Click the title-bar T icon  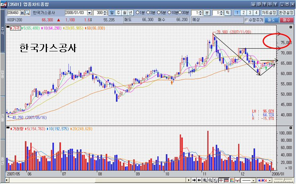275,4
